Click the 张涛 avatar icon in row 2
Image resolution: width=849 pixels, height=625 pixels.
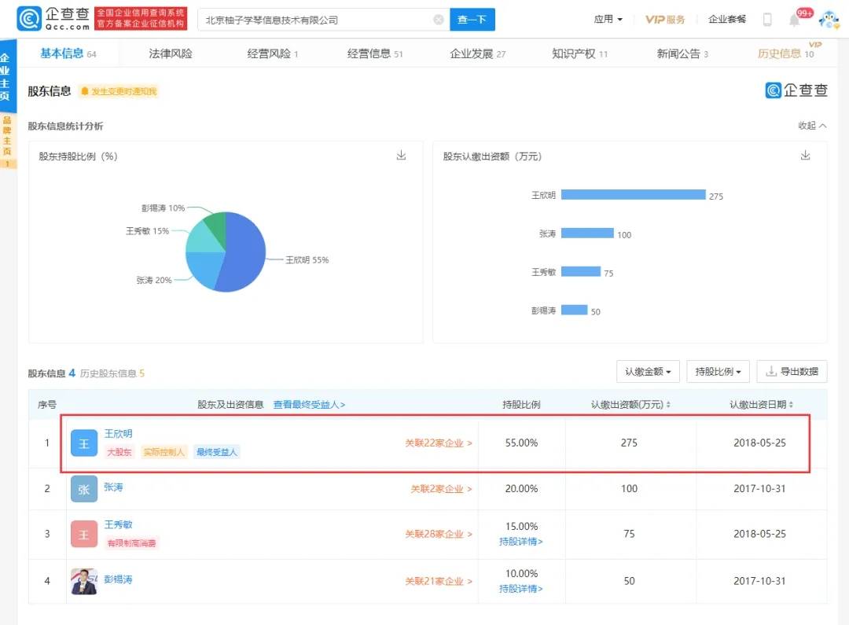[x=84, y=488]
